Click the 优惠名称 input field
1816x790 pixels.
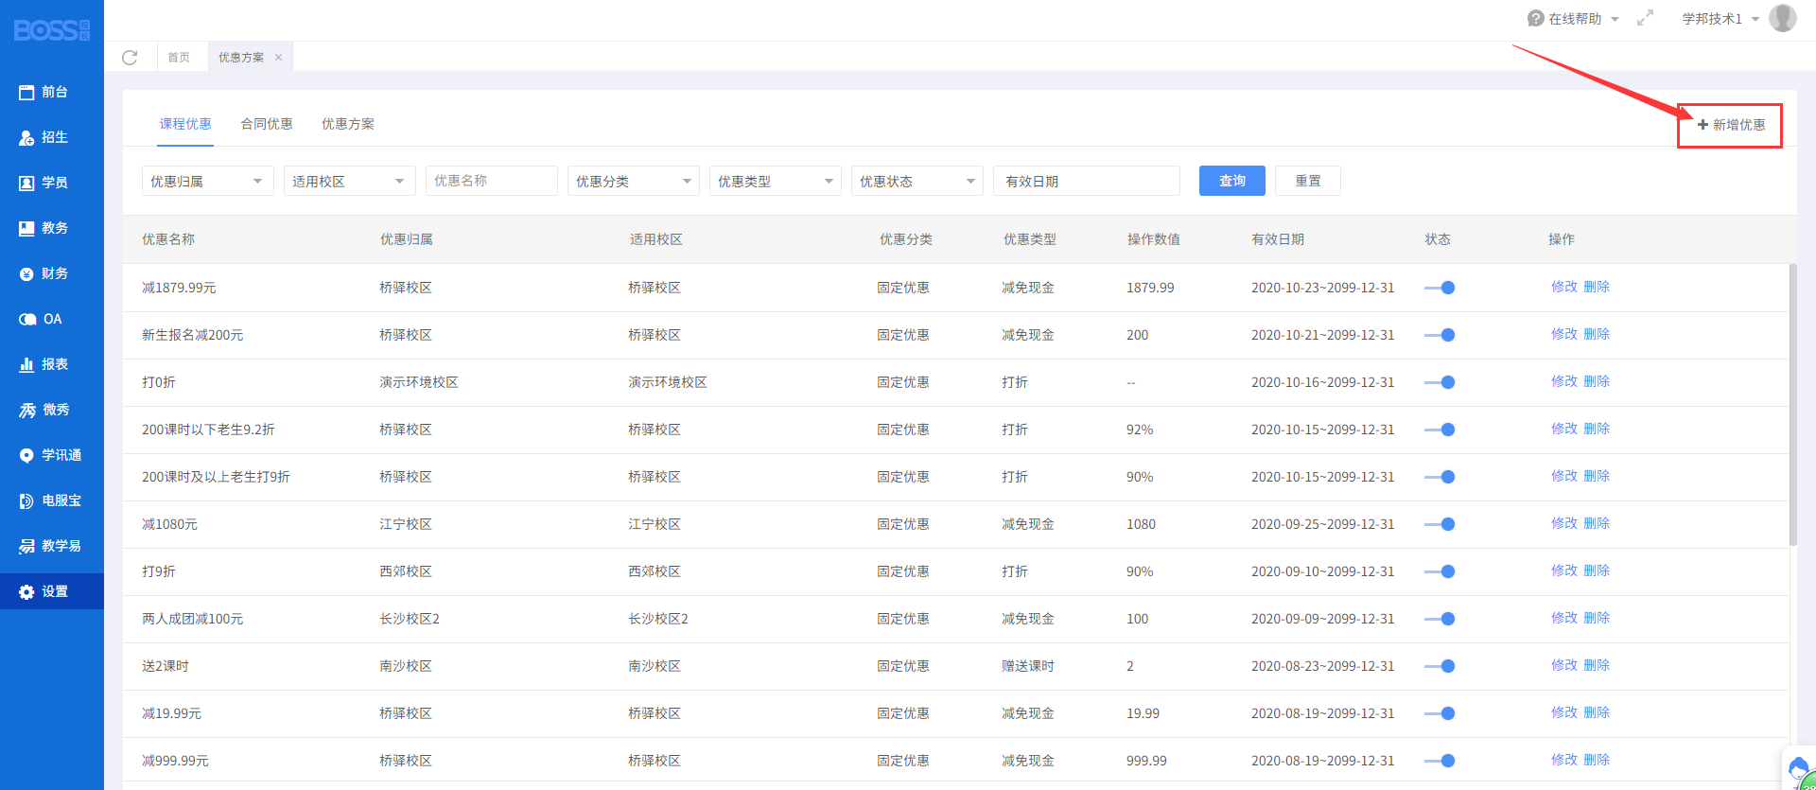click(492, 181)
